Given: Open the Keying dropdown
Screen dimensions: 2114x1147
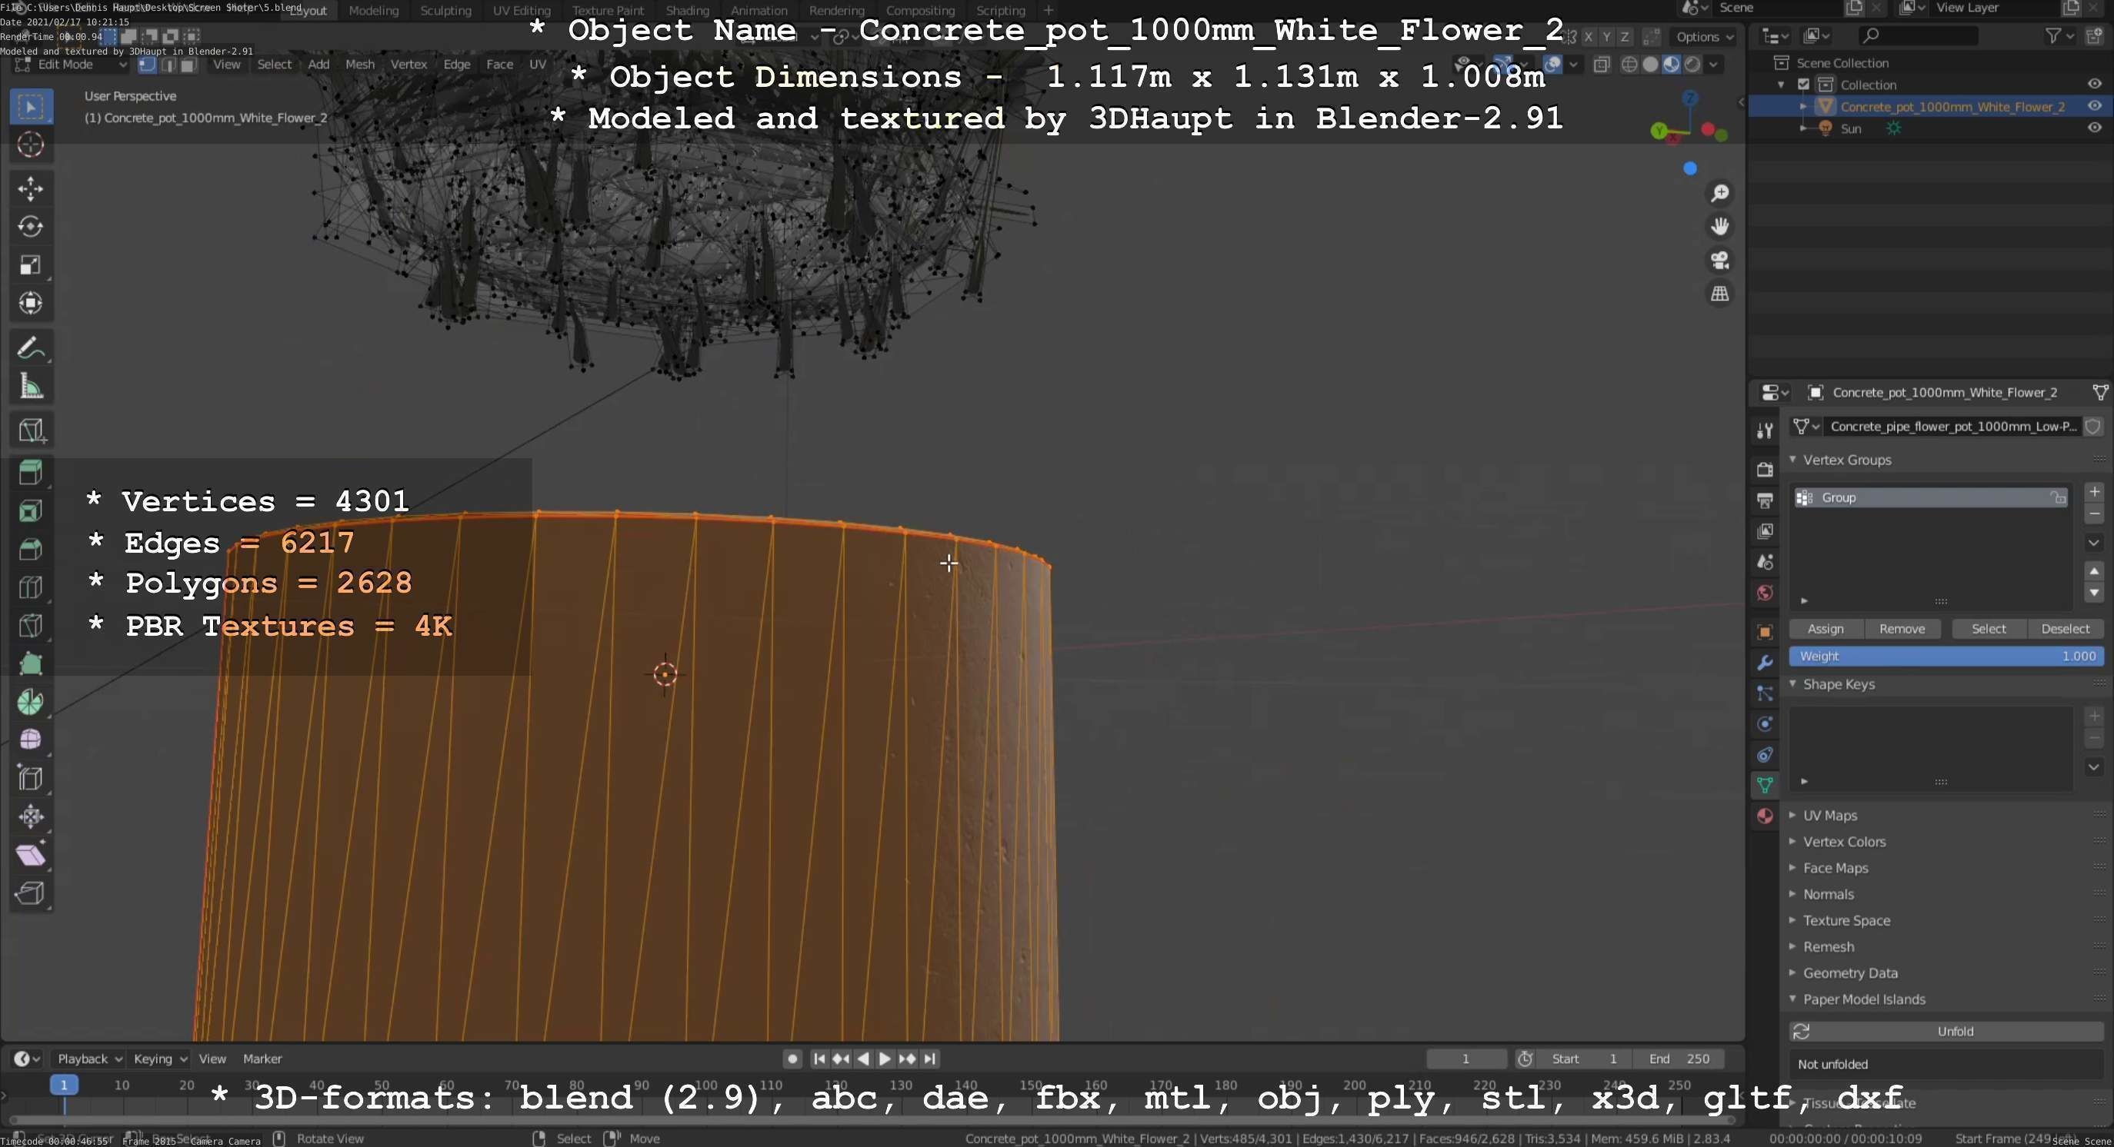Looking at the screenshot, I should point(160,1059).
